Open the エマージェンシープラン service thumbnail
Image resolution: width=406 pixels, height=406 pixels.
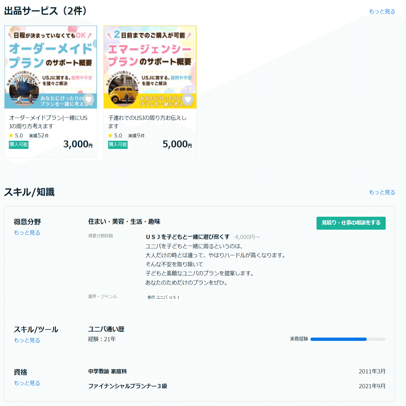[x=150, y=67]
